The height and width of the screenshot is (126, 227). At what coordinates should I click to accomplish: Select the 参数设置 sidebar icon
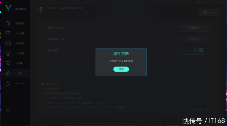click(x=8, y=43)
